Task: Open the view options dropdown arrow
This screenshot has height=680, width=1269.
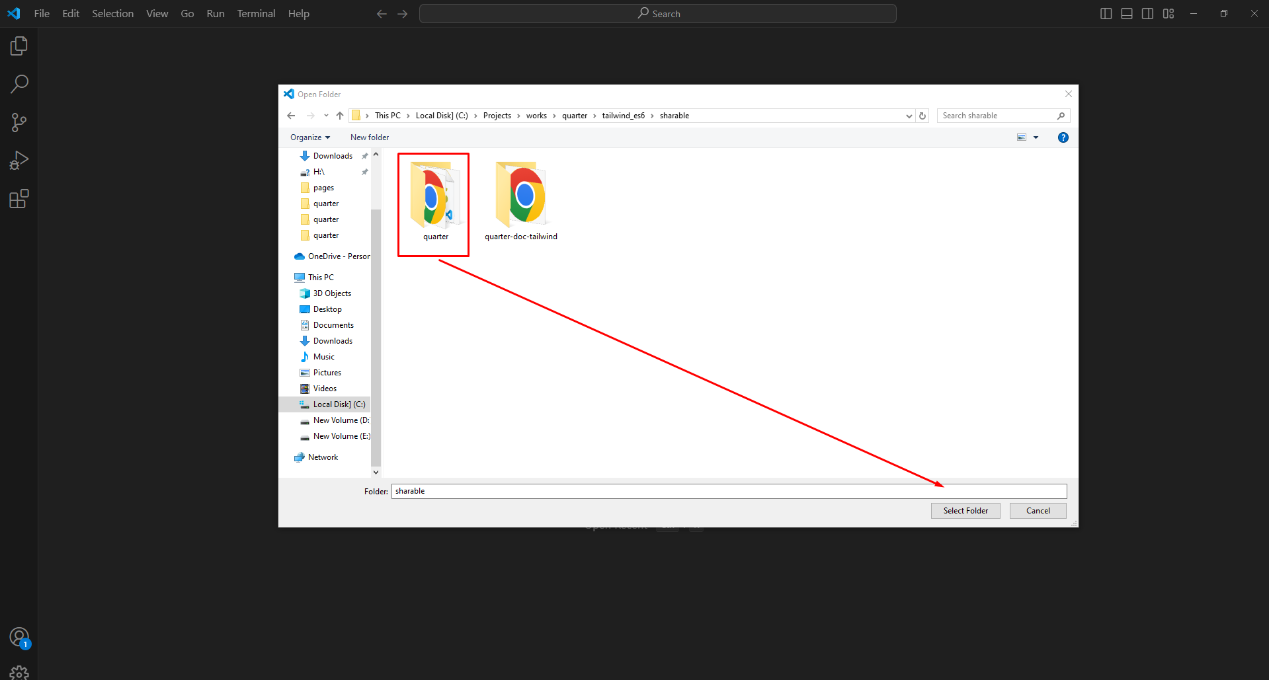Action: coord(1036,137)
